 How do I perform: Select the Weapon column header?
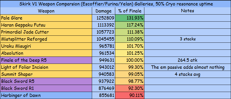[46, 11]
